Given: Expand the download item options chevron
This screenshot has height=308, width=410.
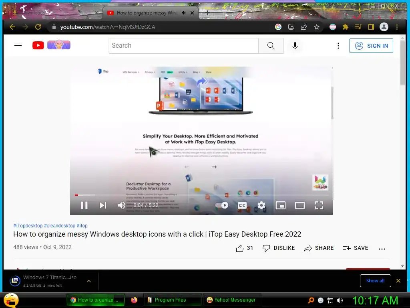Looking at the screenshot, I should [x=89, y=281].
